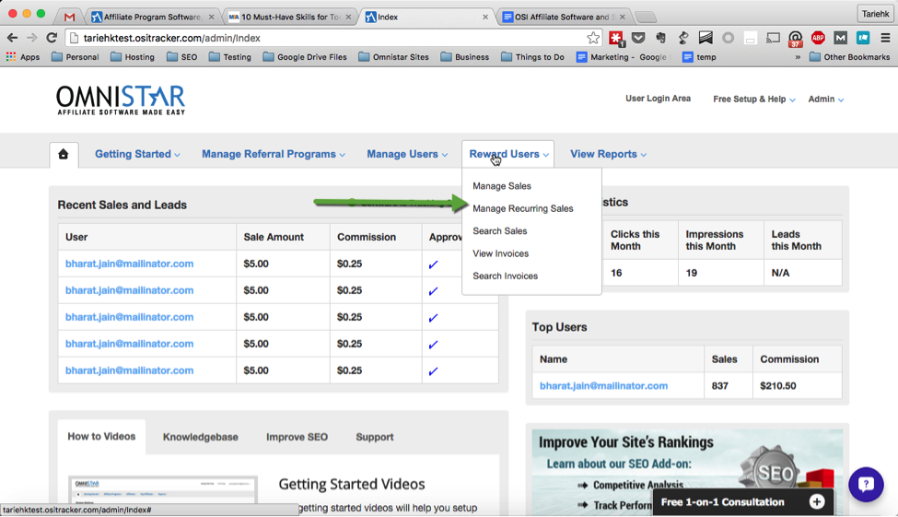Click the browser back arrow
The width and height of the screenshot is (898, 517).
[12, 38]
